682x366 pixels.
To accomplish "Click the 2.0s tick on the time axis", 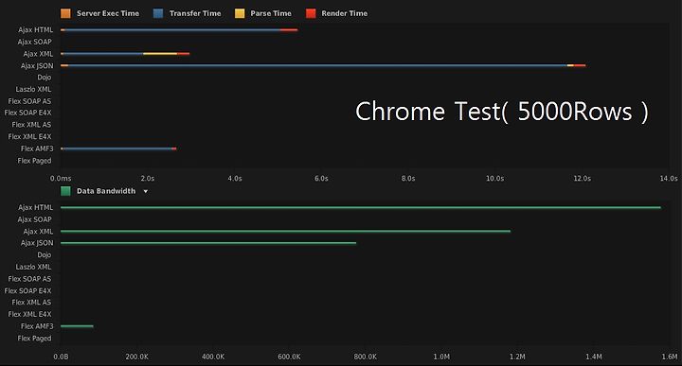I will pos(148,179).
